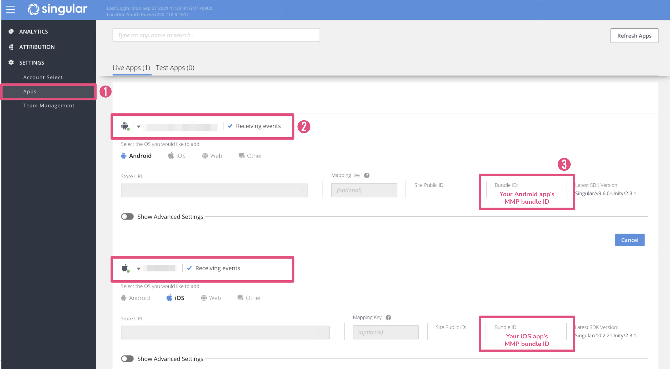
Task: Click the Analytics pie chart icon
Action: pyautogui.click(x=11, y=31)
